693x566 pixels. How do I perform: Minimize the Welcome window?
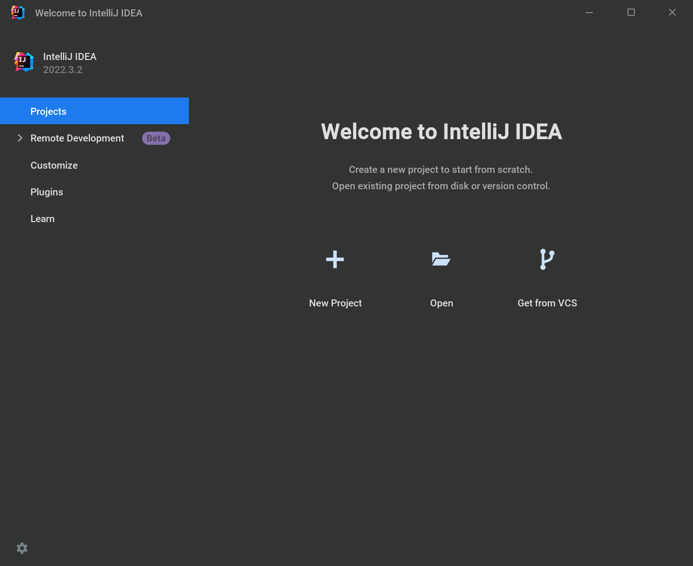(x=589, y=13)
